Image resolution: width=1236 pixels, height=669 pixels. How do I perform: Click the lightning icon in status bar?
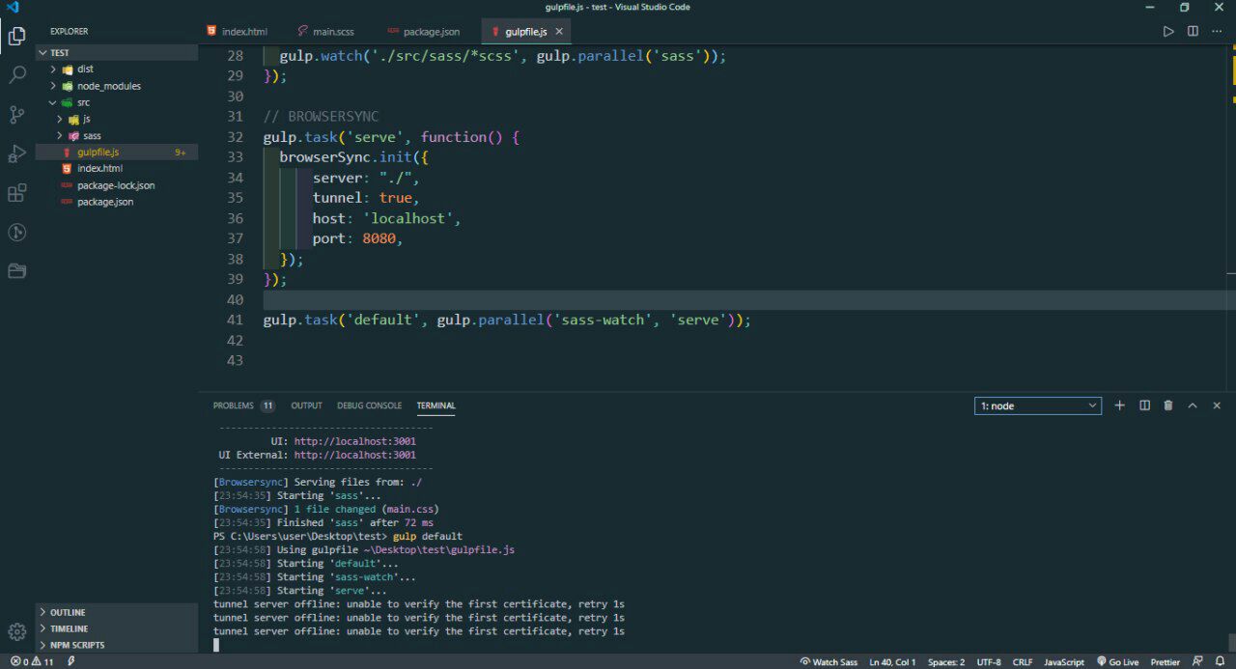(x=71, y=662)
